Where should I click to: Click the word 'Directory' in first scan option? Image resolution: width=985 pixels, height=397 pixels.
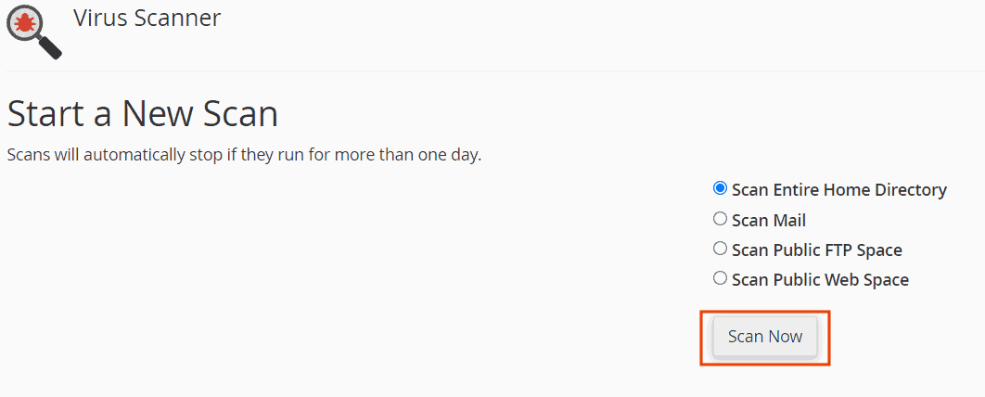click(912, 190)
